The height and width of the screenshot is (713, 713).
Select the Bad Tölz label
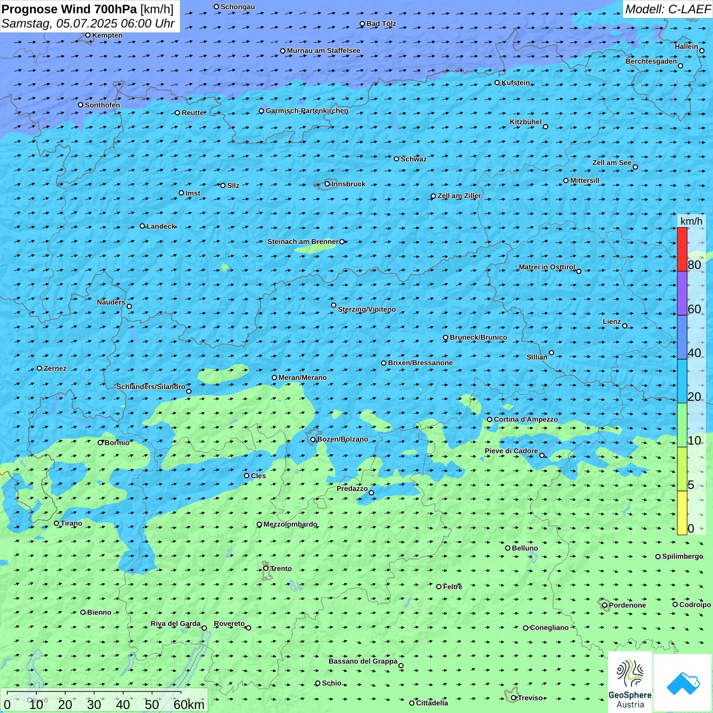click(381, 23)
